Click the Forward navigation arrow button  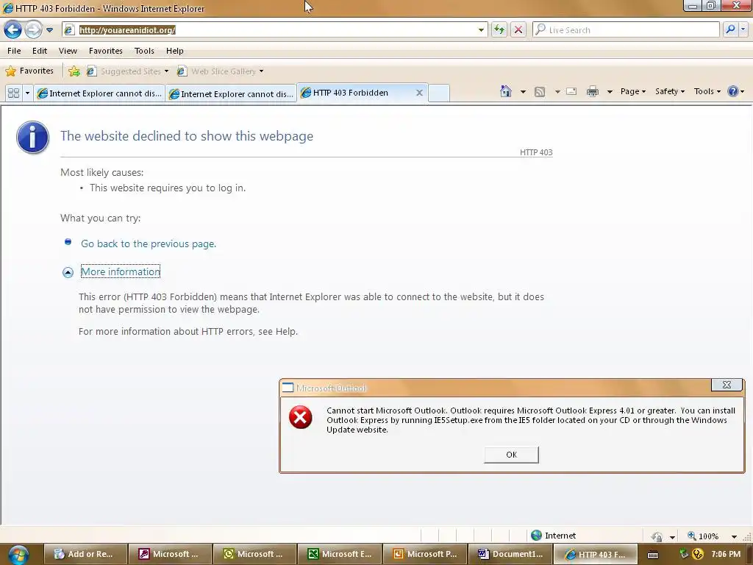tap(33, 29)
